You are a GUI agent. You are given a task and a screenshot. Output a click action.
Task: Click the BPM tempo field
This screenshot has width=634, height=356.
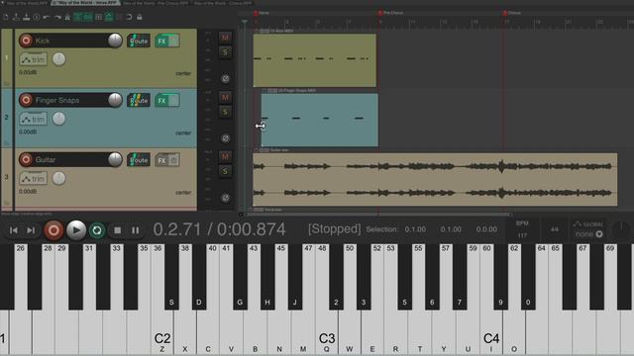point(522,229)
